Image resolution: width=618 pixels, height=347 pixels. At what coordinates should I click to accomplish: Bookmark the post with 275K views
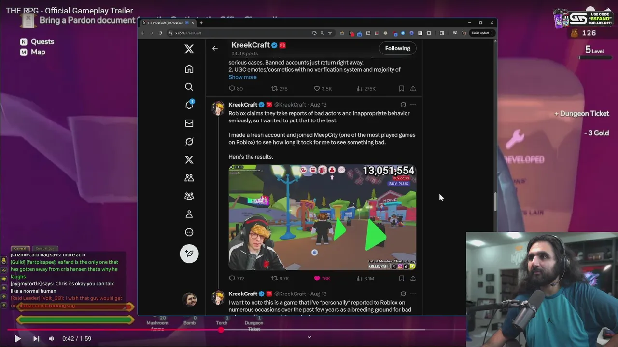point(402,89)
